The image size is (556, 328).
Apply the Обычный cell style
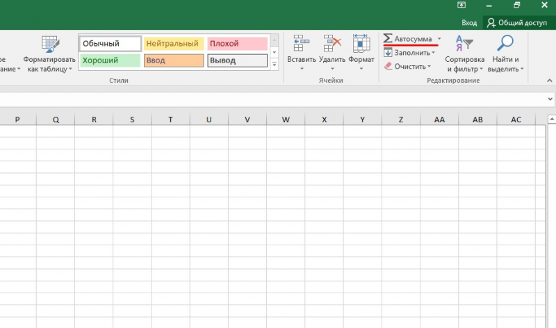[x=111, y=44]
